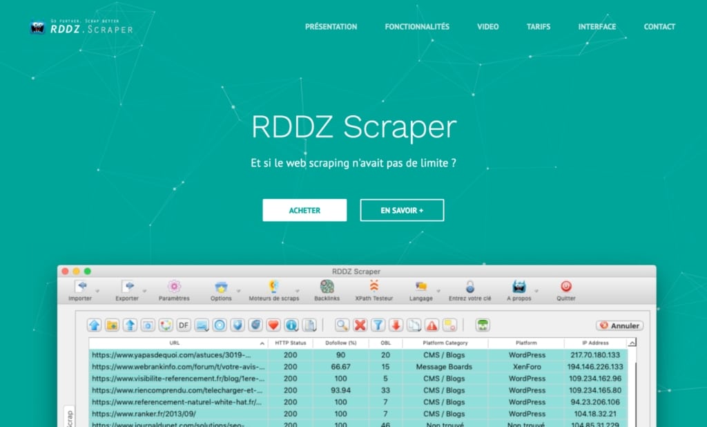The height and width of the screenshot is (427, 707).
Task: Click the IP Address column header
Action: (595, 343)
